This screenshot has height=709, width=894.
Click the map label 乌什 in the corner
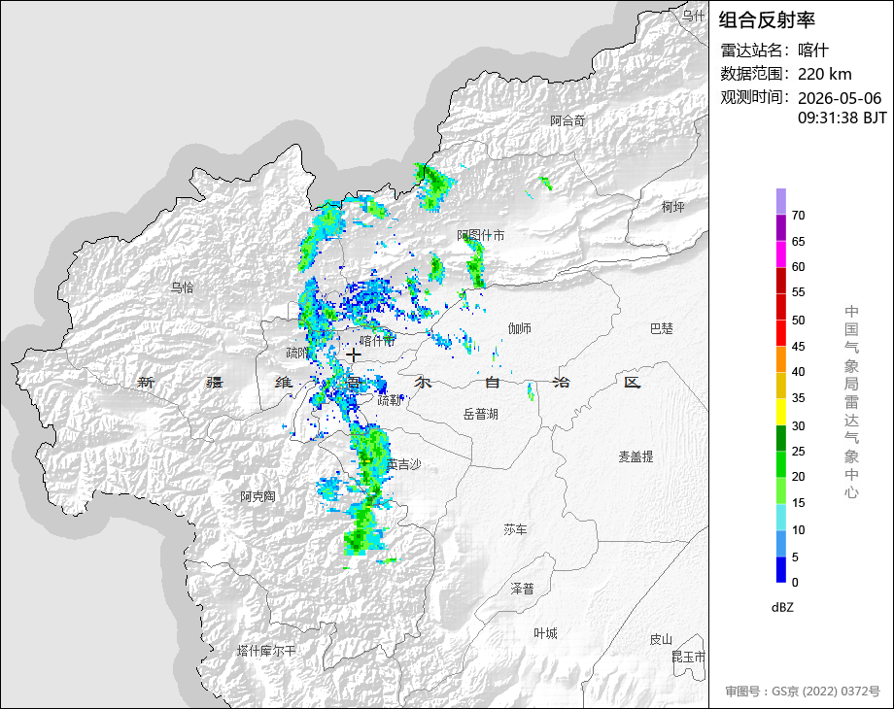pos(694,16)
